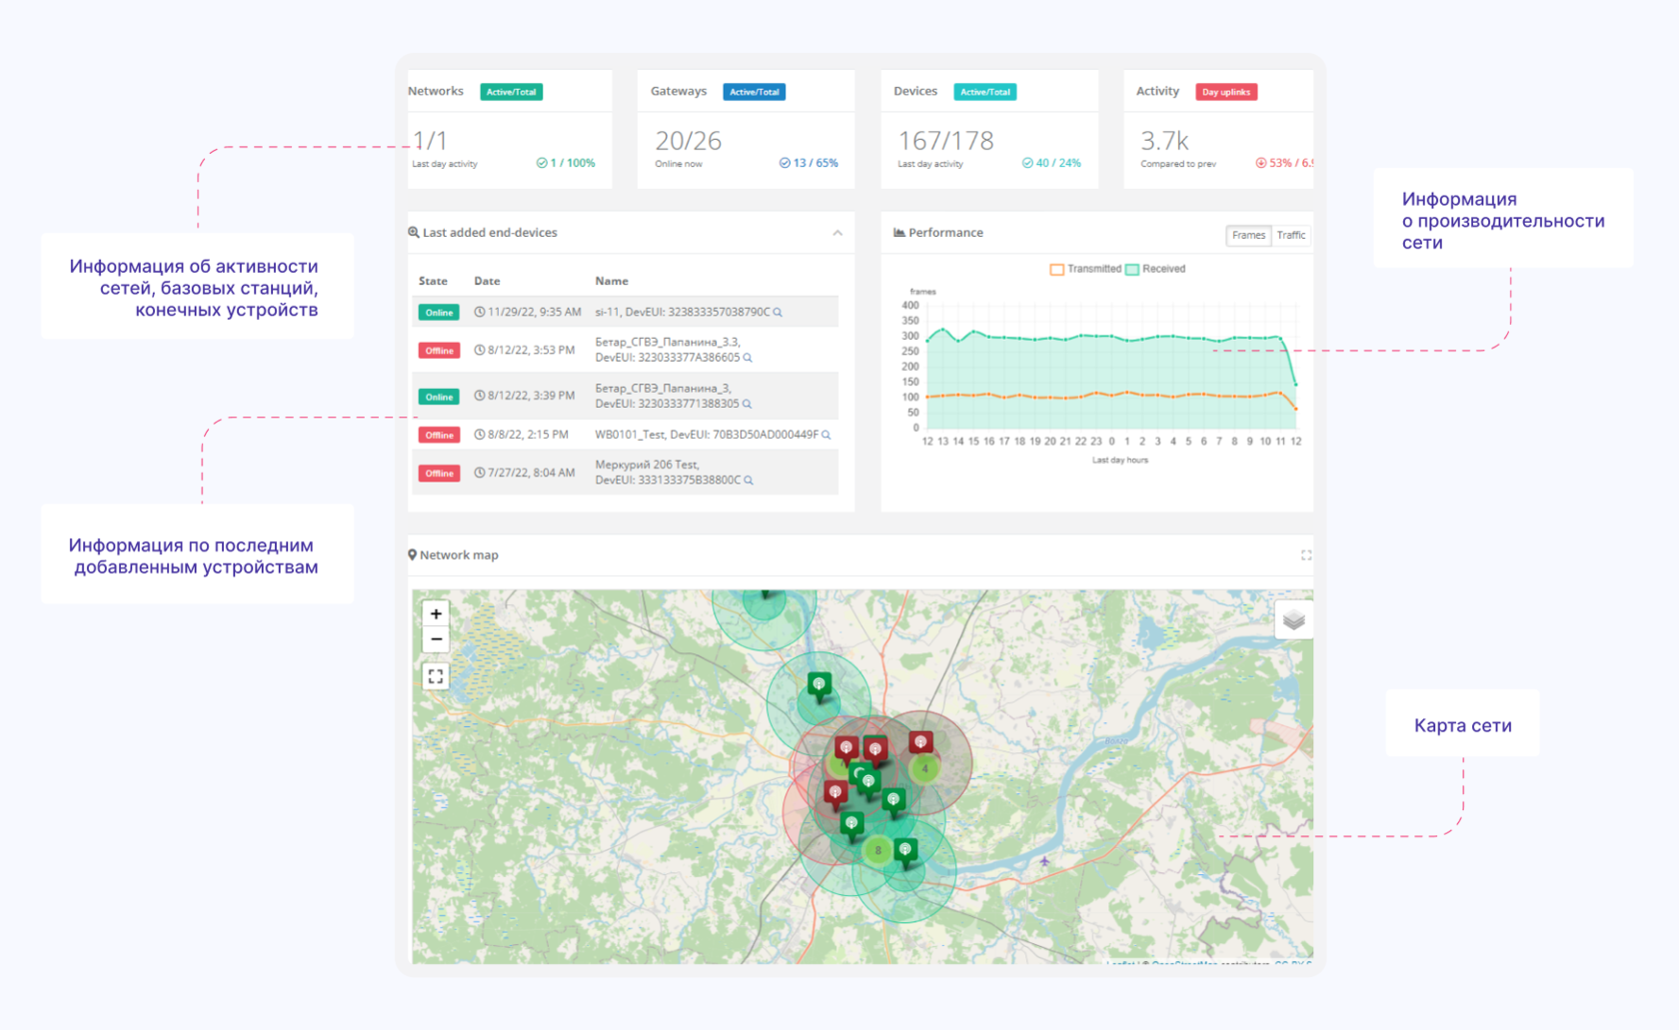Open map layers selector

pos(1293,620)
